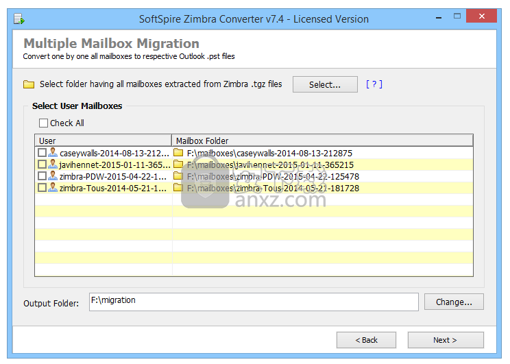The image size is (510, 364).
Task: Select the zimbra-Tous-2014-05-21-1... user name
Action: click(113, 189)
